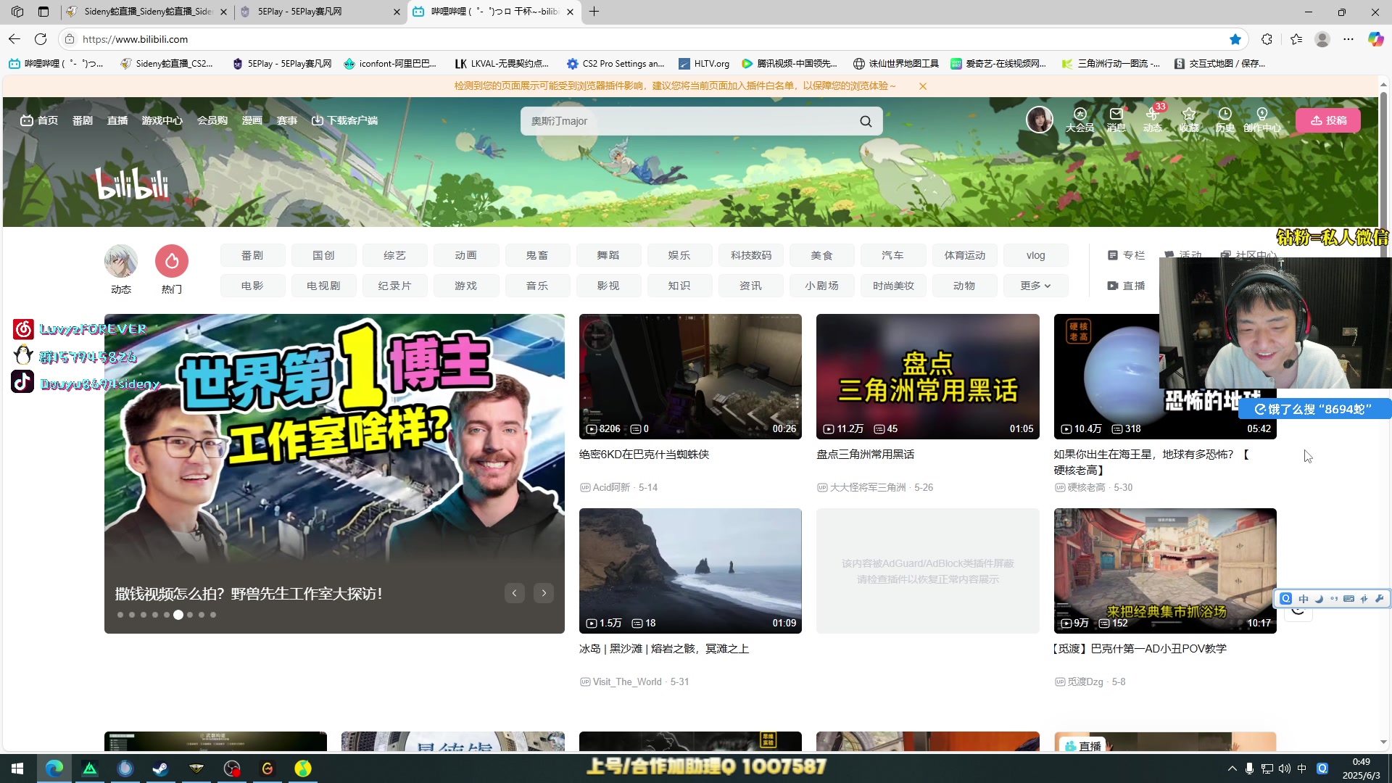Image resolution: width=1392 pixels, height=783 pixels.
Task: Open Edge settings and more menu
Action: [x=1348, y=39]
